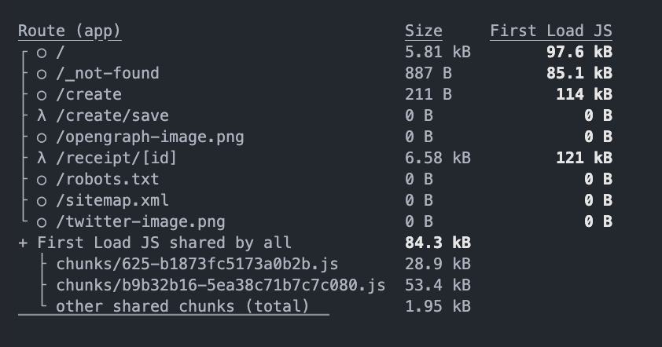Click the lambda icon beside /receipt/[id]
Image resolution: width=662 pixels, height=347 pixels.
click(42, 158)
